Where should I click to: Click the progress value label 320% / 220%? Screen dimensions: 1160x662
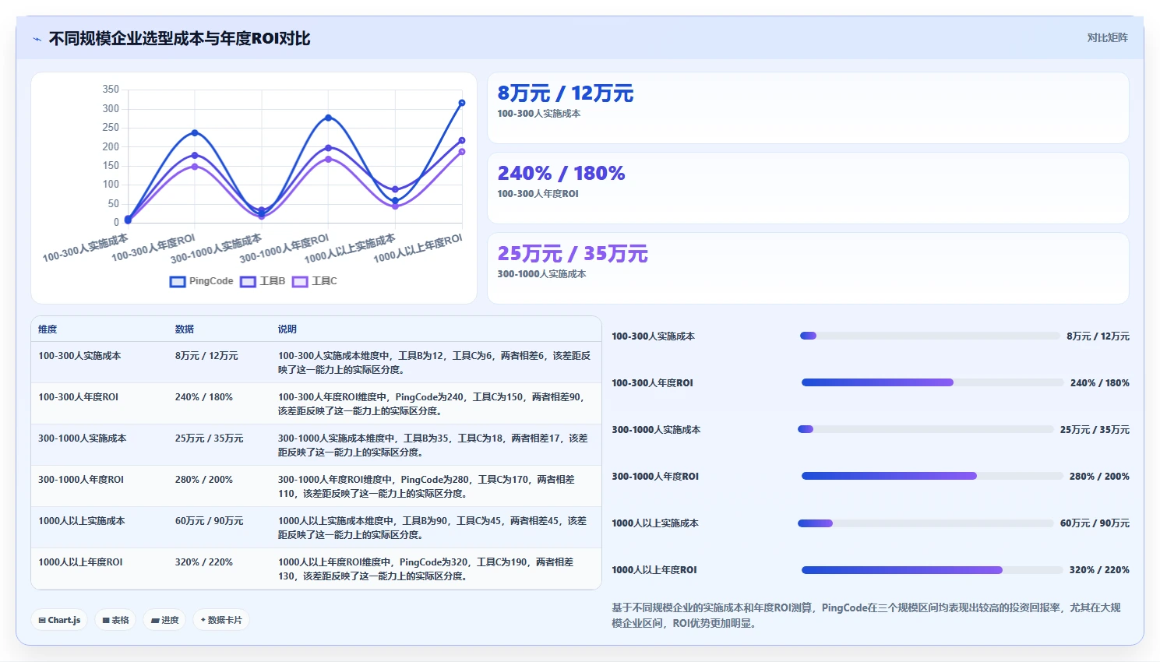pyautogui.click(x=1099, y=569)
